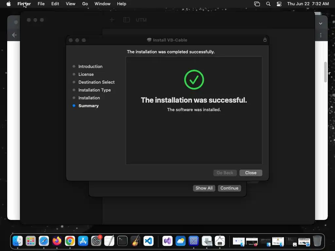Open the Finder menu
The width and height of the screenshot is (335, 251).
[x=24, y=4]
